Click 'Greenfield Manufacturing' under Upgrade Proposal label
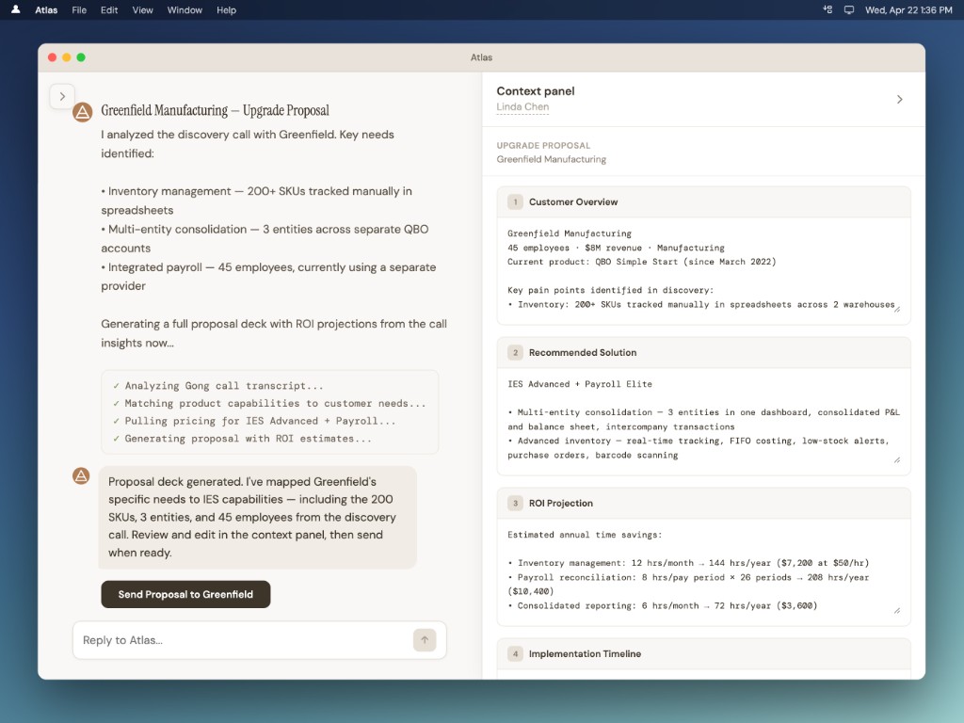 point(552,159)
